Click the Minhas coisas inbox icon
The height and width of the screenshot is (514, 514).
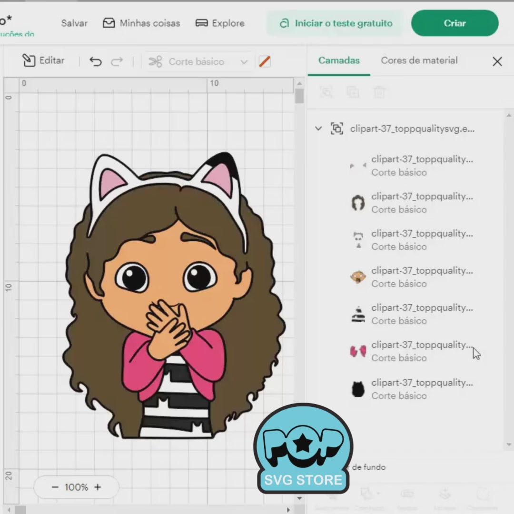pyautogui.click(x=109, y=23)
